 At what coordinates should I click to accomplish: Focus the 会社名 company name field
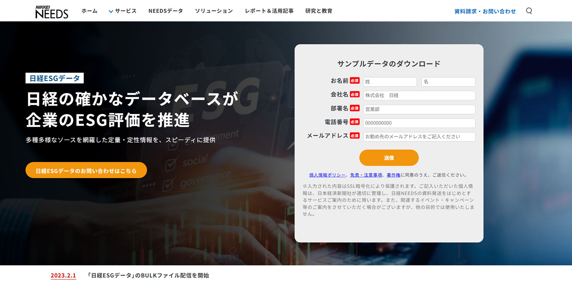(x=419, y=95)
